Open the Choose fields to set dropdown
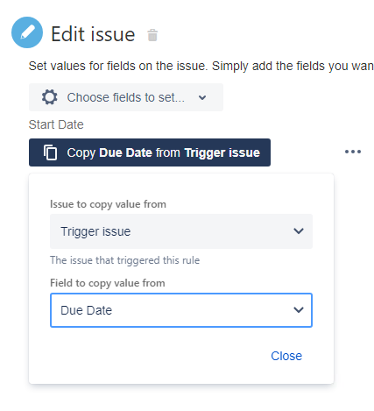374x411 pixels. [x=126, y=97]
